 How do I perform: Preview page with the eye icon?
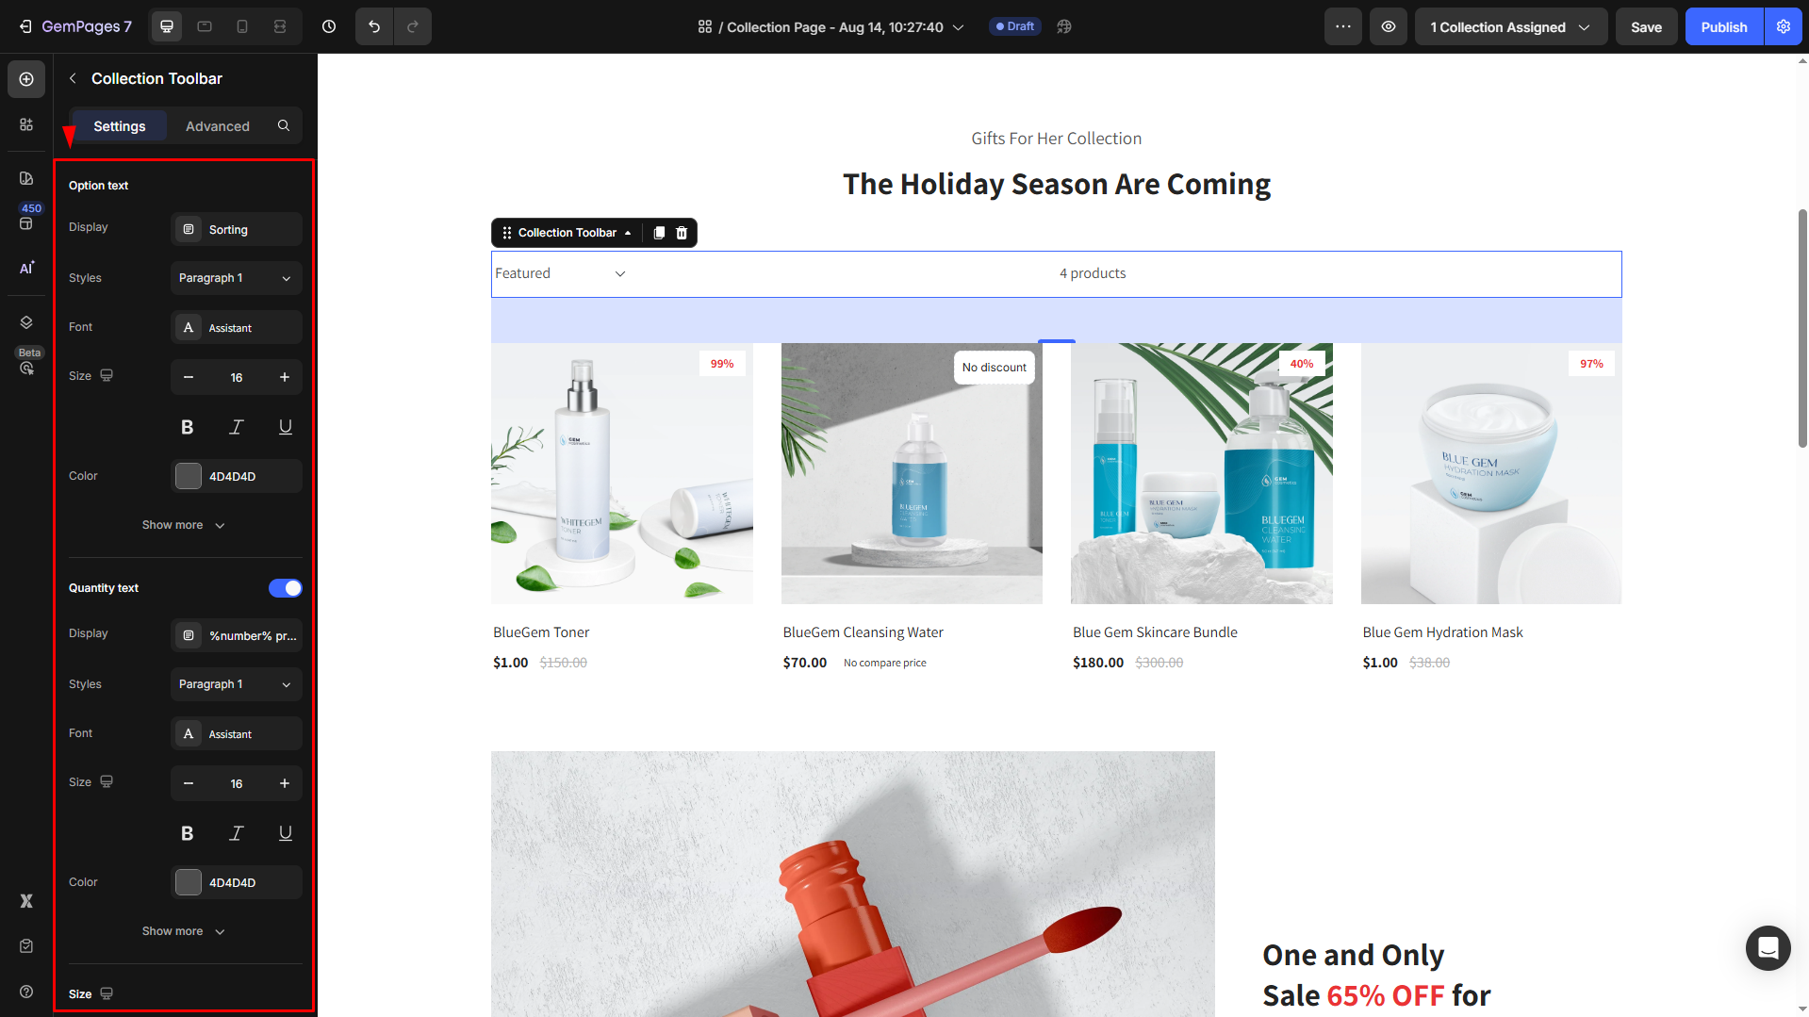(x=1389, y=26)
